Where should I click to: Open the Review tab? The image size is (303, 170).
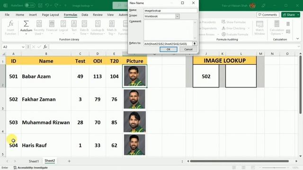coord(98,15)
